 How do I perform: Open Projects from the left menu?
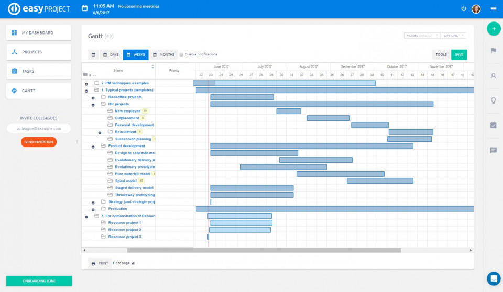[39, 52]
